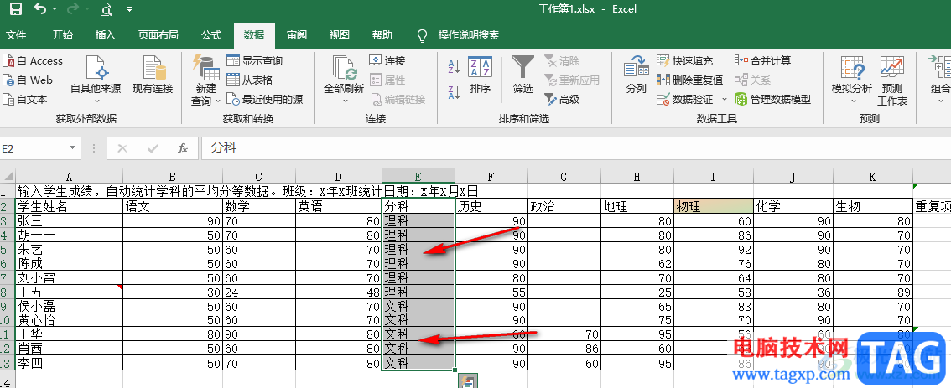
Task: Click the 全部刷新 button
Action: [x=344, y=81]
